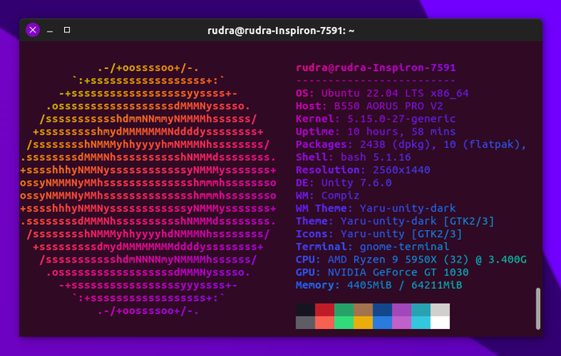Click the bright coral-red swatch in the bottom palette row
Viewport: 561px width, 356px height.
(x=324, y=323)
